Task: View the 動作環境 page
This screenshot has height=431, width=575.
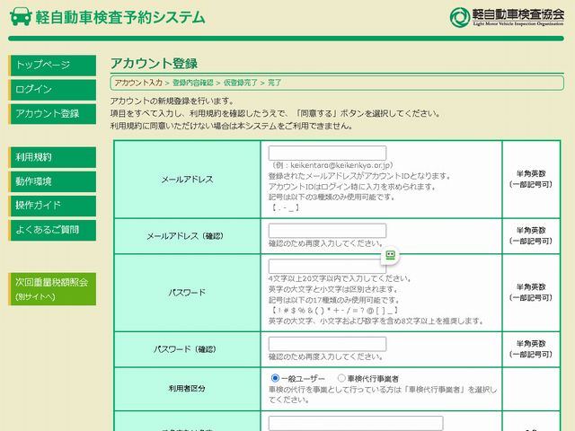Action: pos(52,181)
